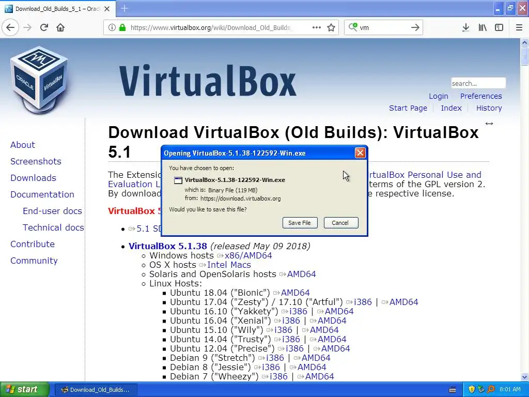The width and height of the screenshot is (529, 397).
Task: Cancel the file download dialog
Action: 340,223
